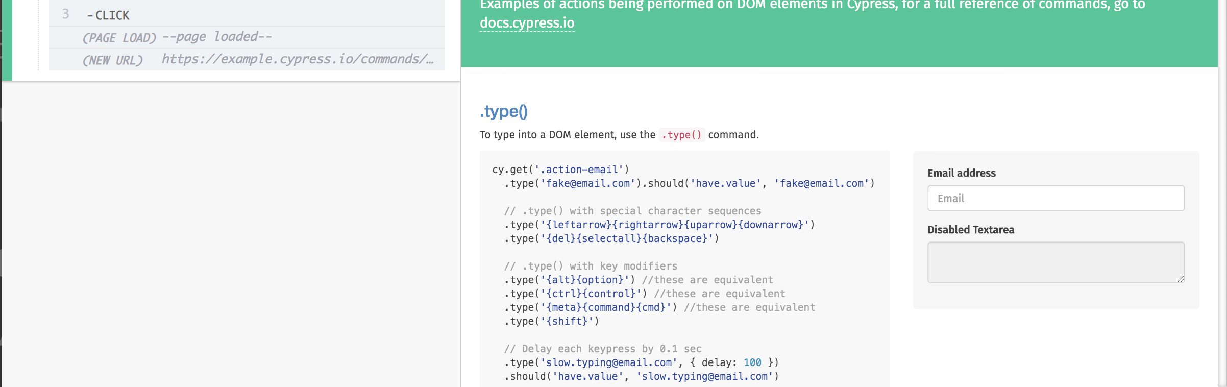Click the .type() section heading

tap(503, 111)
